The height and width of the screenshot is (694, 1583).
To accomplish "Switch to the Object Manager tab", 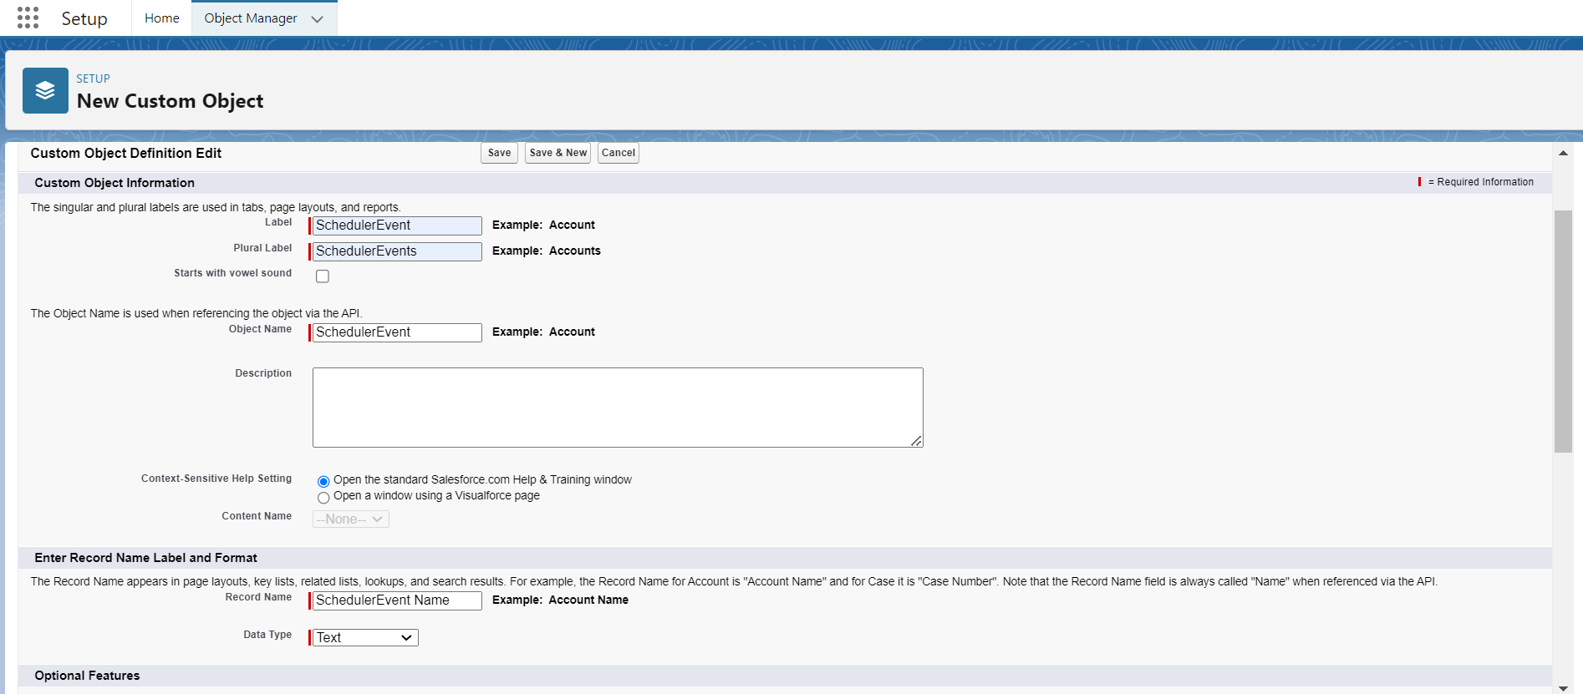I will pyautogui.click(x=250, y=18).
